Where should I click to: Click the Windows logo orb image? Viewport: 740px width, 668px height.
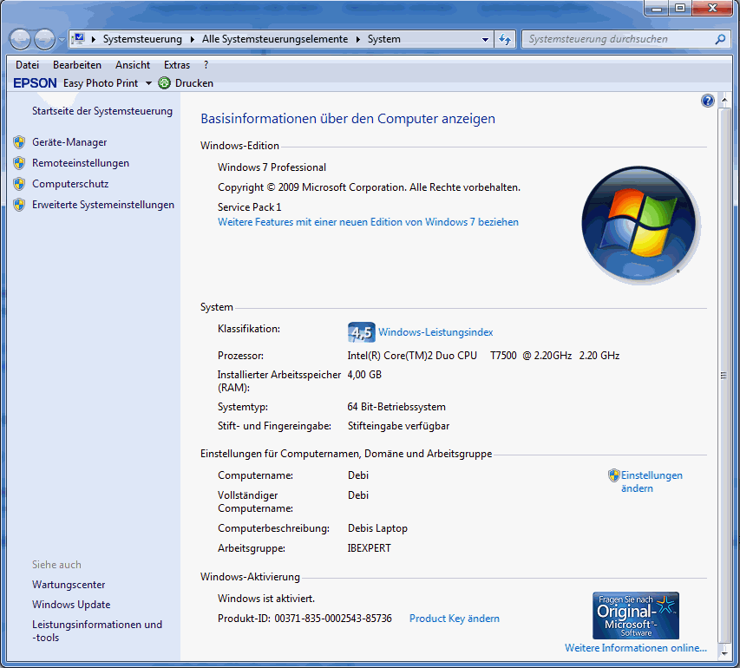[640, 224]
